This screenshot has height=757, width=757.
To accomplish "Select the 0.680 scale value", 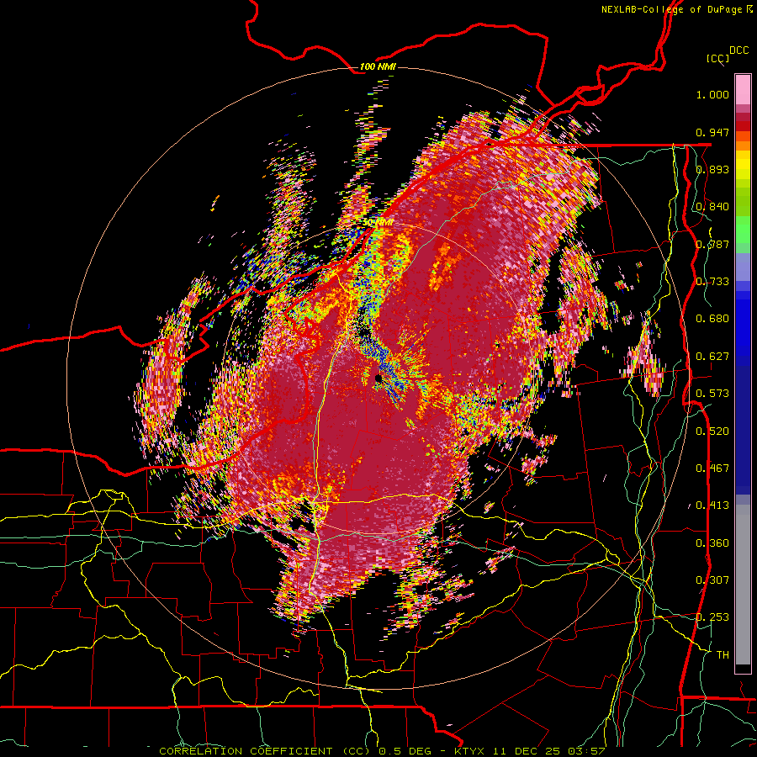I will click(712, 319).
